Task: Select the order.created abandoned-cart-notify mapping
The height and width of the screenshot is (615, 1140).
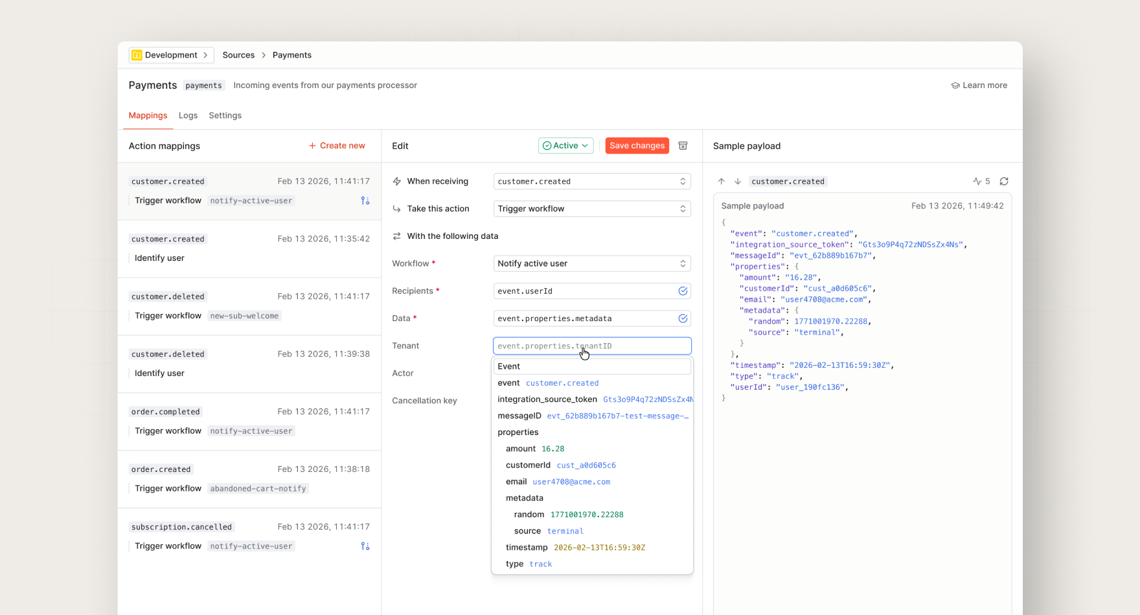Action: tap(249, 479)
